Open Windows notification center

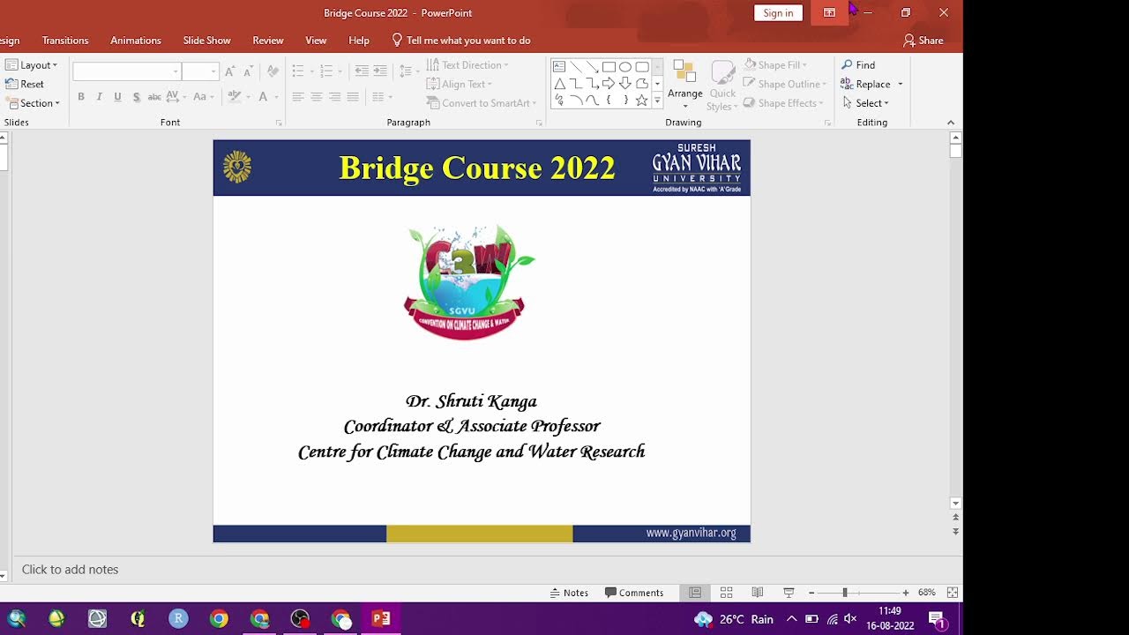click(938, 619)
